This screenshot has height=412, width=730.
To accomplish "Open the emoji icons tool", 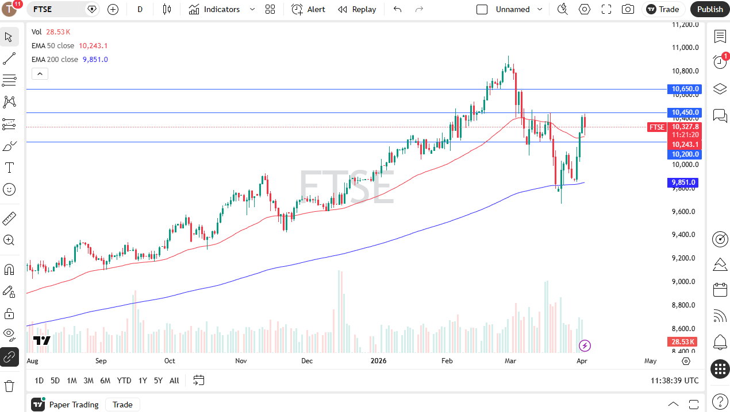I will [9, 189].
